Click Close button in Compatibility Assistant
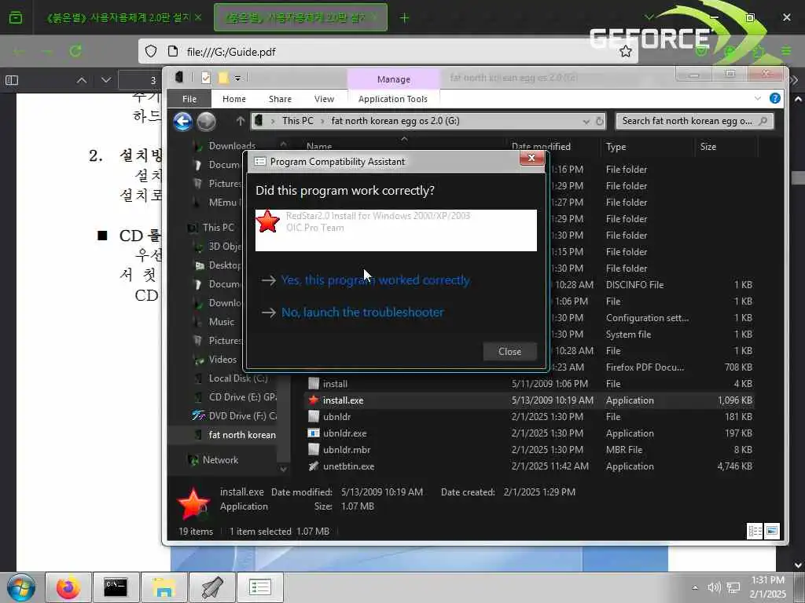The height and width of the screenshot is (603, 805). click(x=509, y=352)
